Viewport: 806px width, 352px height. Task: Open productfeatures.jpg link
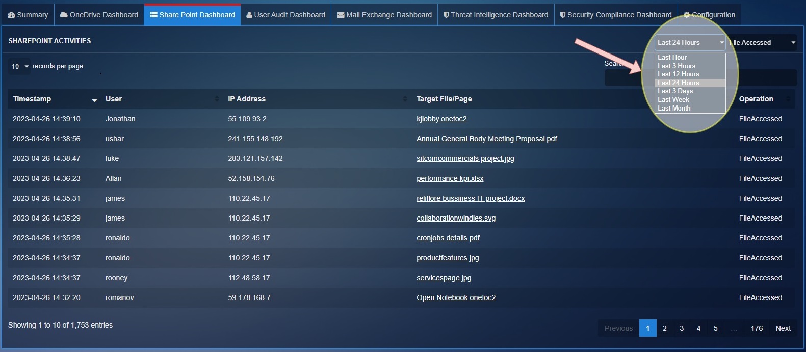(448, 258)
